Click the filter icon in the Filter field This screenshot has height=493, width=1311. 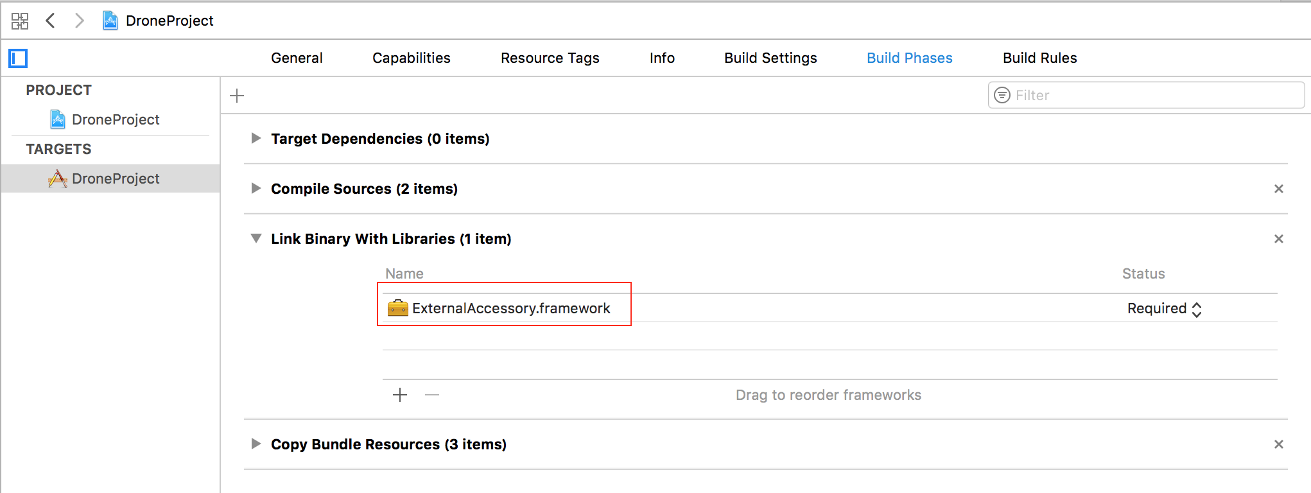[x=1002, y=94]
